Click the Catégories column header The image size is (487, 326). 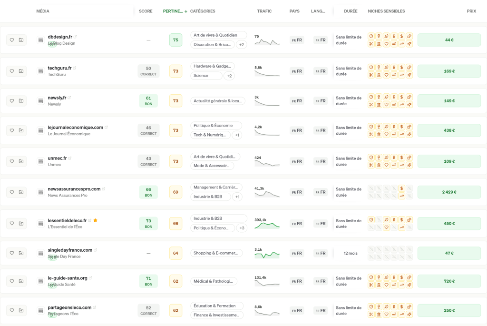203,11
